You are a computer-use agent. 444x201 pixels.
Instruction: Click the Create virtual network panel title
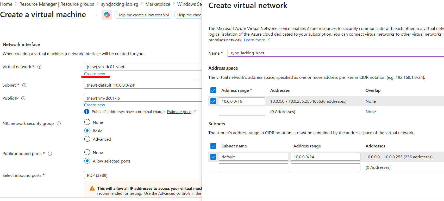(248, 5)
